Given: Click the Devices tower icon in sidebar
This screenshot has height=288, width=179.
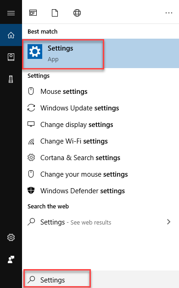Looking at the screenshot, I should (x=11, y=79).
